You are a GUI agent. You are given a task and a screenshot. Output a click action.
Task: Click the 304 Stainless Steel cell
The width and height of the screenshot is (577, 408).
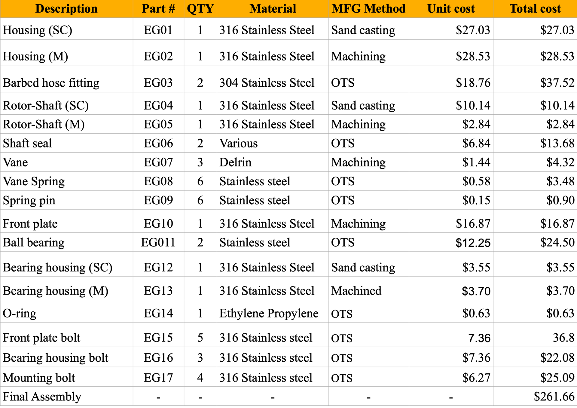(x=267, y=83)
